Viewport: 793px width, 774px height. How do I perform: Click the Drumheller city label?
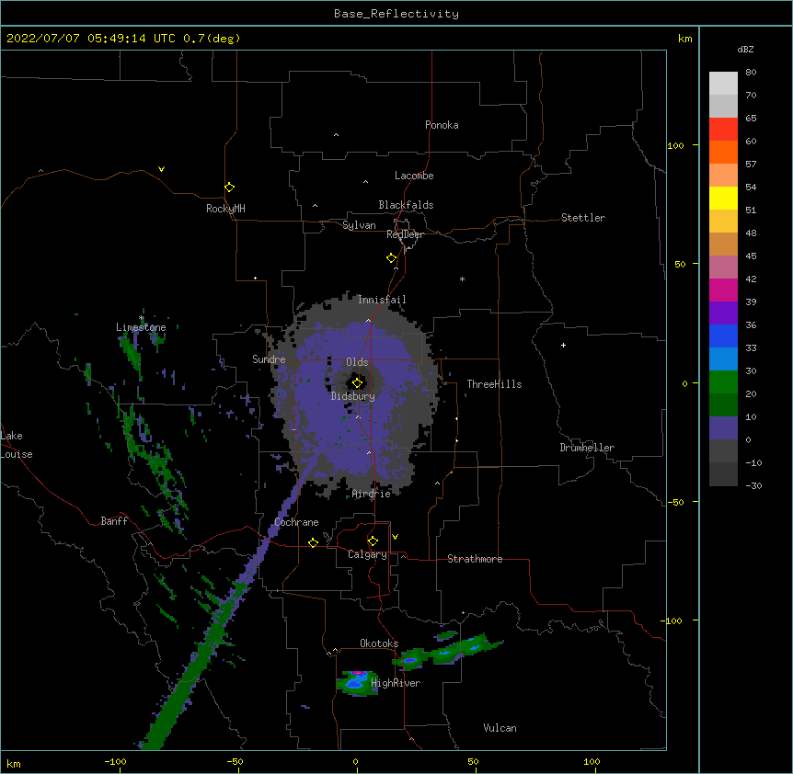tap(587, 448)
